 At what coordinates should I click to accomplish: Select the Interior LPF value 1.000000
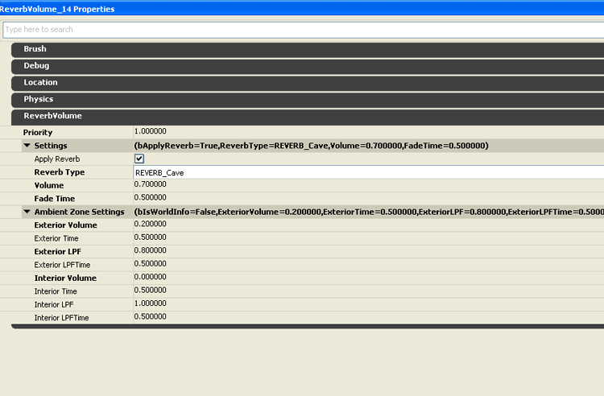[151, 303]
